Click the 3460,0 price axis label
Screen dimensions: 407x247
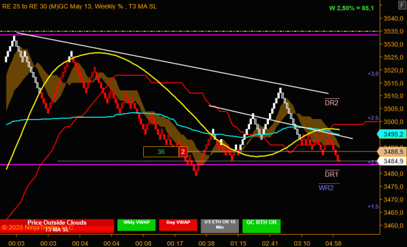click(393, 226)
